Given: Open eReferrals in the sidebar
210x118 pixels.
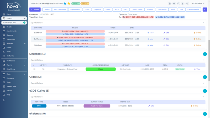Looking at the screenshot, I should (x=10, y=56).
